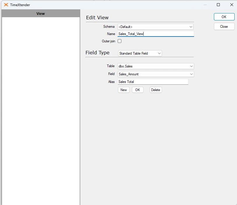Click the OK button beside New
Viewport: 237px width, 205px height.
point(137,90)
